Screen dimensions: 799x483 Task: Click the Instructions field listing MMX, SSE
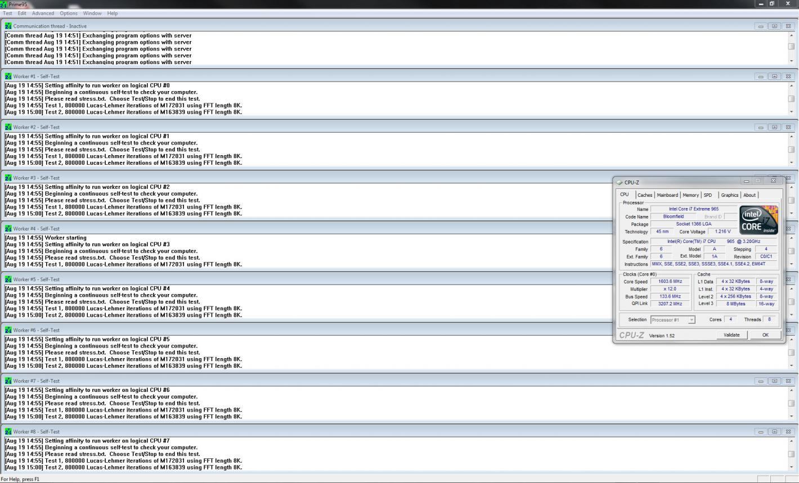[714, 264]
